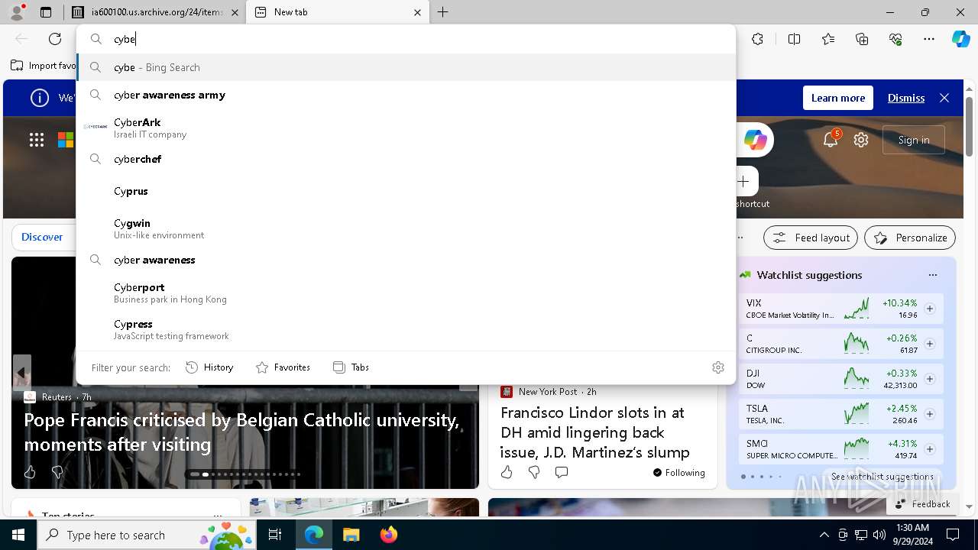Click See watchlist suggestions link
This screenshot has width=978, height=550.
pyautogui.click(x=882, y=476)
